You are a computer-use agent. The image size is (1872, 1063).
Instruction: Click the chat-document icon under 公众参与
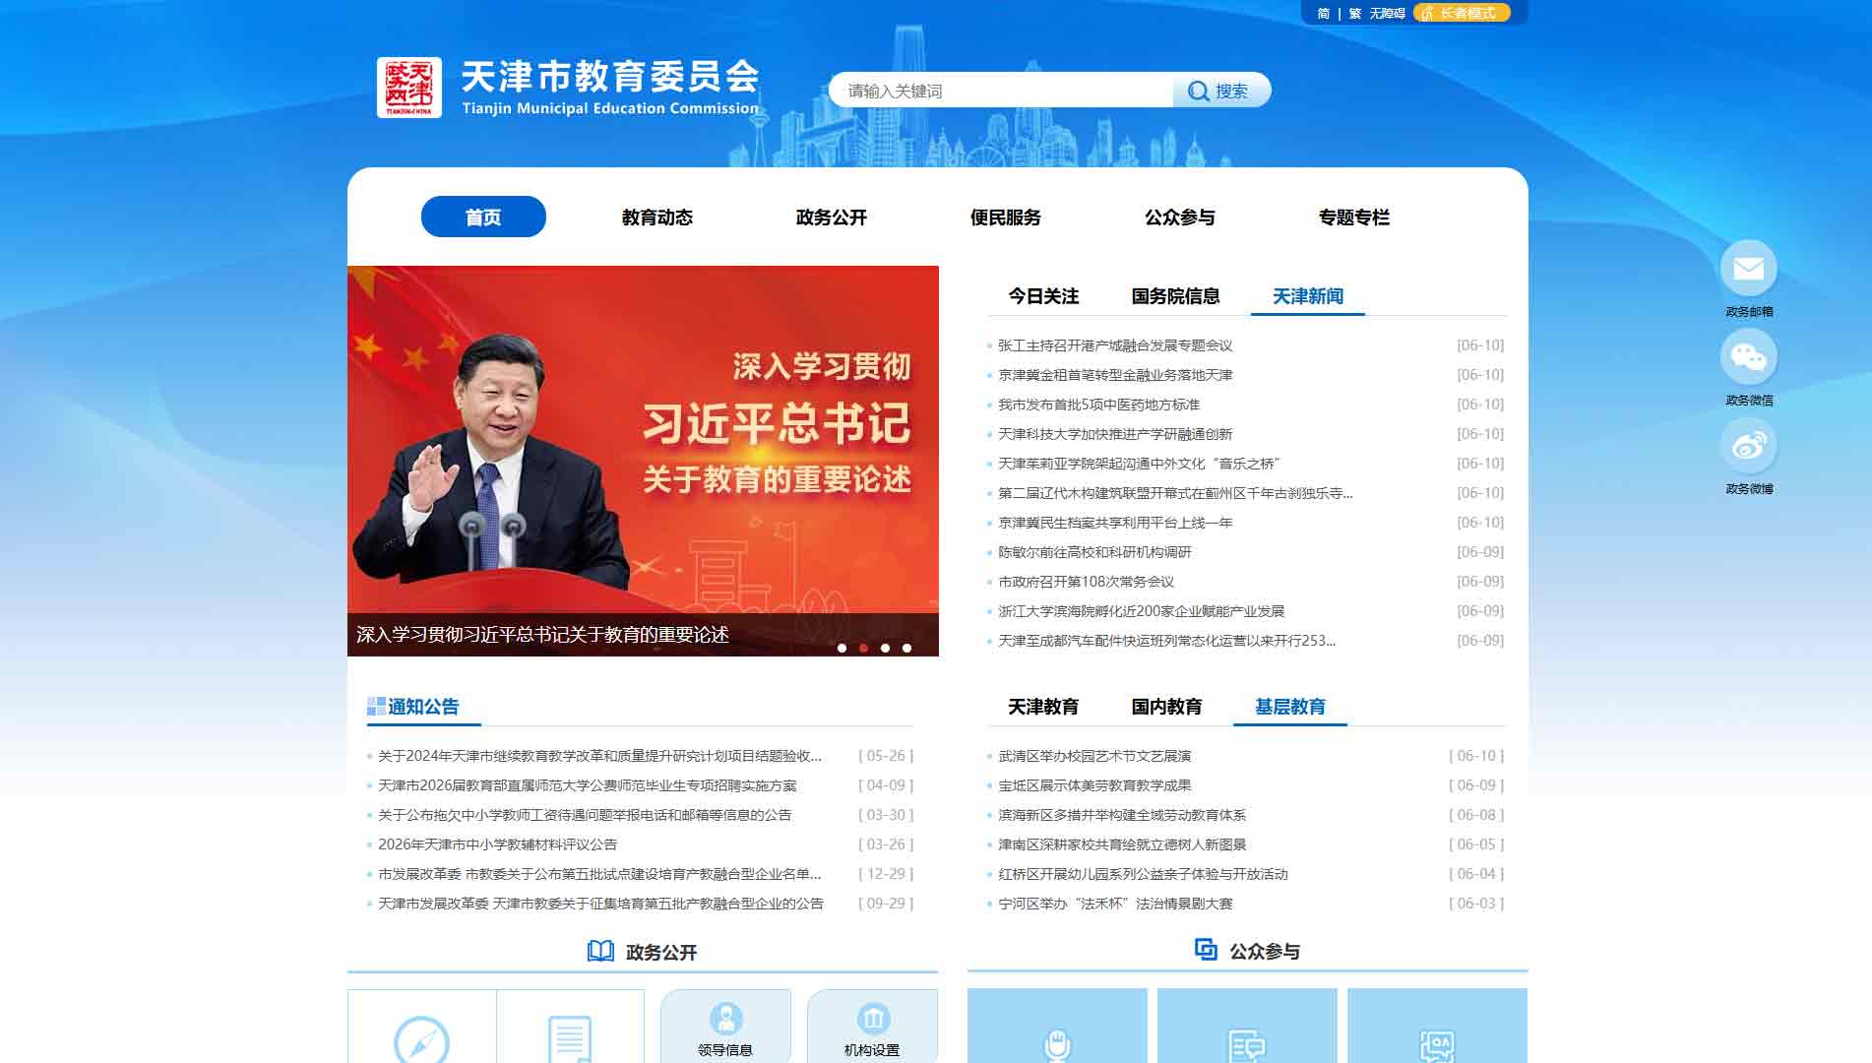click(x=1247, y=1045)
